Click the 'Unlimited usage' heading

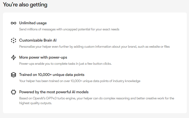click(33, 23)
